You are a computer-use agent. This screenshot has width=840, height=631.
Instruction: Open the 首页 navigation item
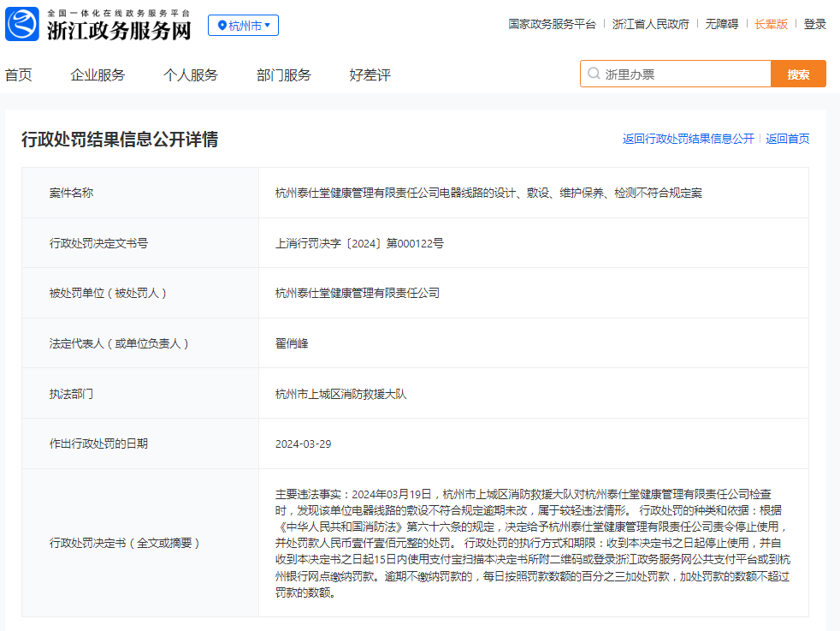tap(18, 75)
